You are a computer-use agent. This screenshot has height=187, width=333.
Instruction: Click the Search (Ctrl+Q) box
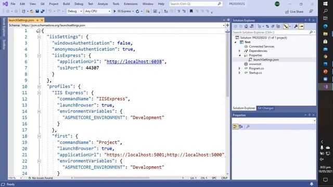pos(196,4)
